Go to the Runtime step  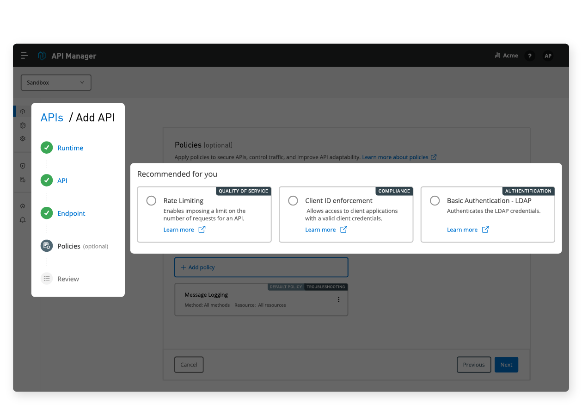coord(70,148)
